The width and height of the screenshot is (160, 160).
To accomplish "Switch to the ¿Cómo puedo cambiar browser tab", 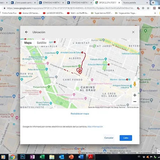I will (x=23, y=2).
